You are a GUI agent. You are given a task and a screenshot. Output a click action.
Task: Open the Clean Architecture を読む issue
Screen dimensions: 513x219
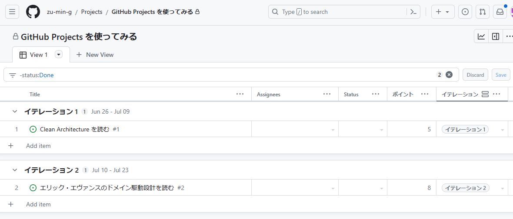(74, 129)
